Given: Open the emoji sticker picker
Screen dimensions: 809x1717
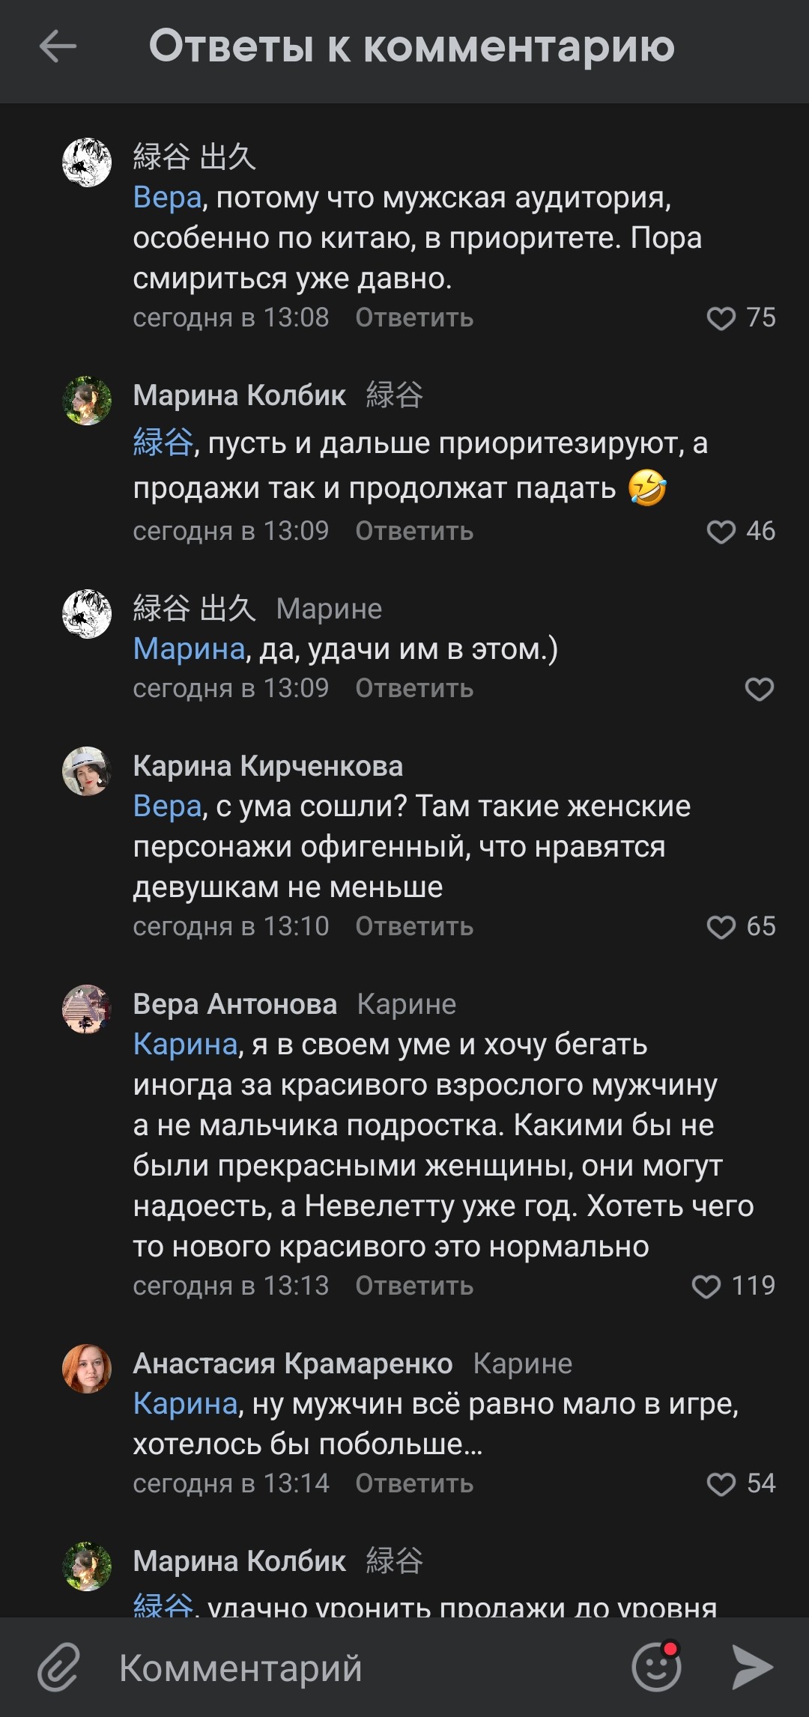Looking at the screenshot, I should 657,1667.
